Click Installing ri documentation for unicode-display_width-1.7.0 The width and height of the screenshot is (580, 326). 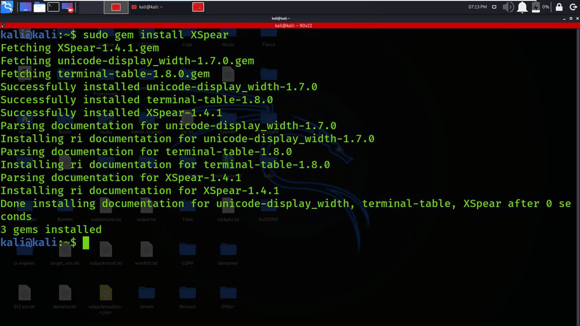click(x=187, y=139)
